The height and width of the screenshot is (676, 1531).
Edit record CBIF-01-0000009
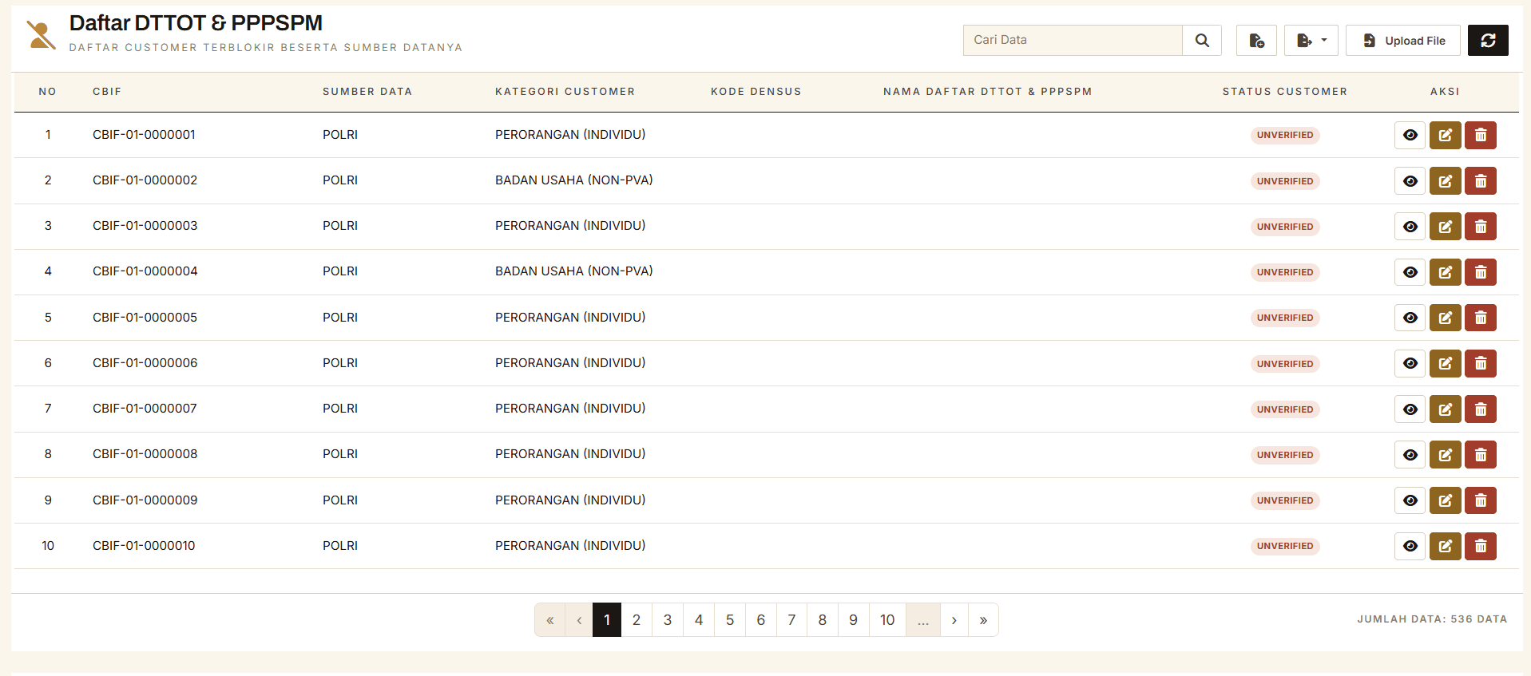pos(1446,500)
